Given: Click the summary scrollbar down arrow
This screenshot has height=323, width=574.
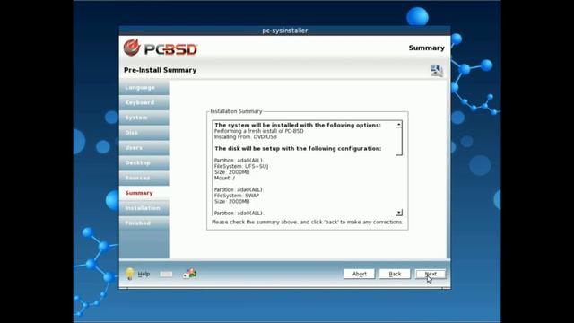Looking at the screenshot, I should point(399,213).
